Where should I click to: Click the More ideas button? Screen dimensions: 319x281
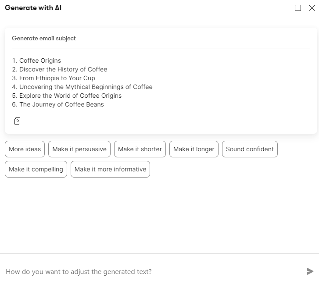point(25,149)
